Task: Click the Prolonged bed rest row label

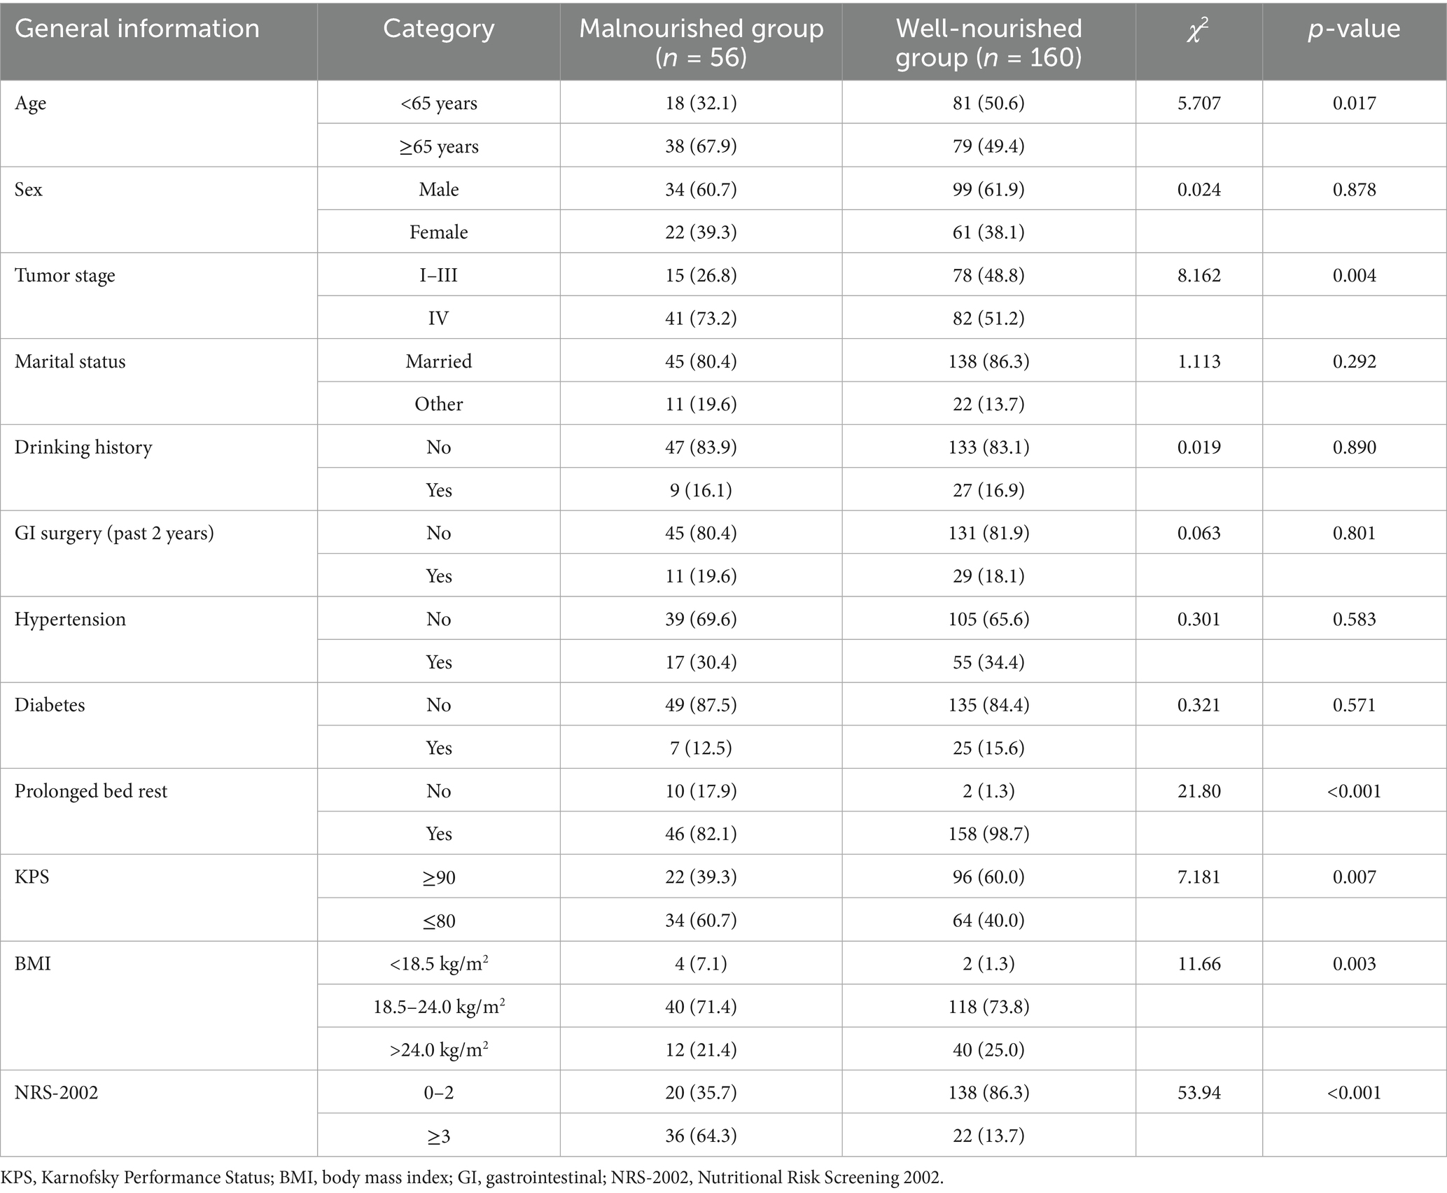Action: coord(91,791)
